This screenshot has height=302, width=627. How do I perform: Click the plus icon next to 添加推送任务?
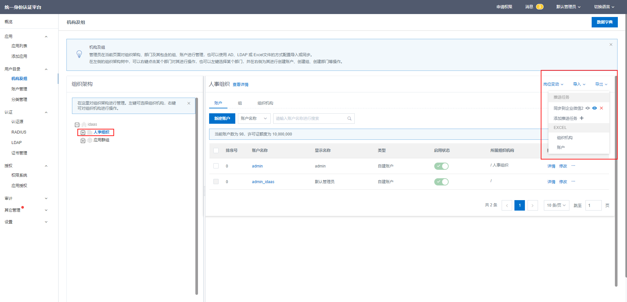(x=582, y=118)
